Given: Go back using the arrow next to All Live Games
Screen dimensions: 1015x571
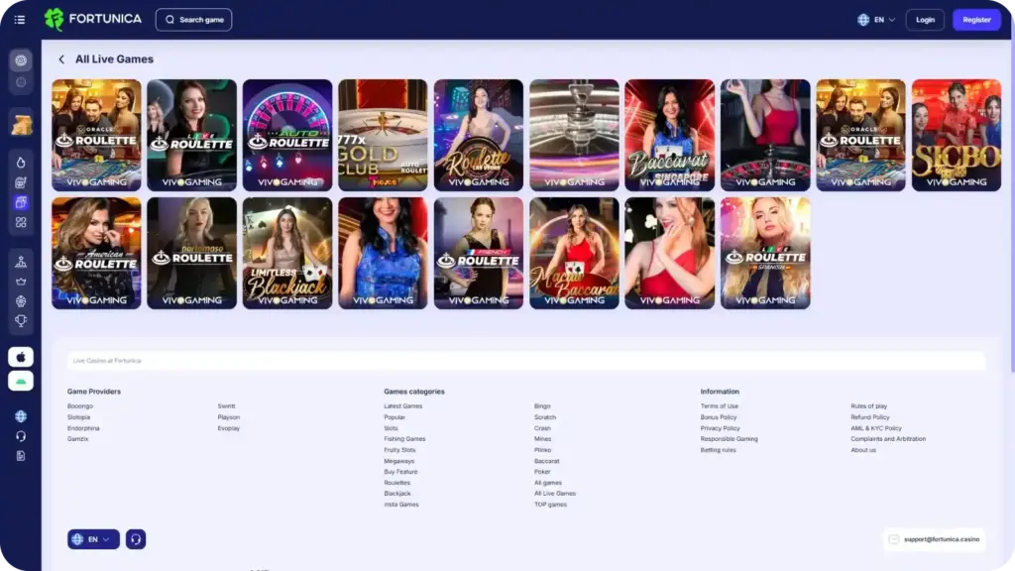Looking at the screenshot, I should click(61, 59).
